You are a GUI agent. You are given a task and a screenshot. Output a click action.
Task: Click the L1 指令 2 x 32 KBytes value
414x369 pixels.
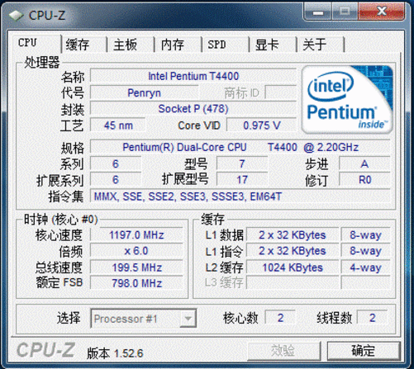click(293, 251)
